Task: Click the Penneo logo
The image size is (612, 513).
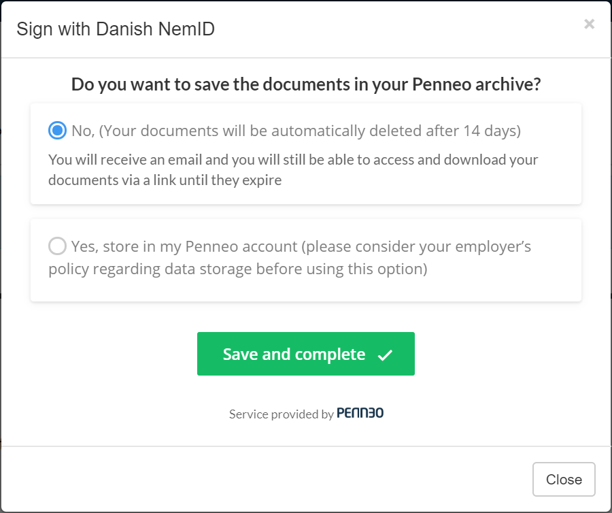Action: point(360,413)
